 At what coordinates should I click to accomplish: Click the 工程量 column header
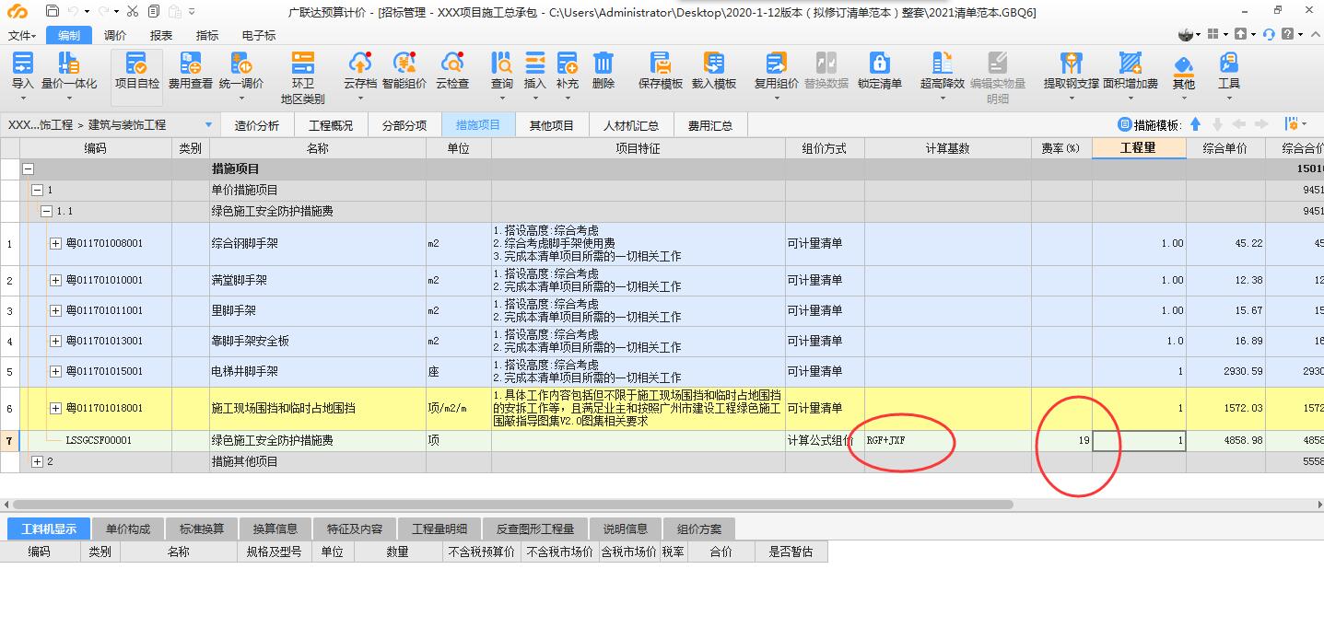pyautogui.click(x=1138, y=148)
